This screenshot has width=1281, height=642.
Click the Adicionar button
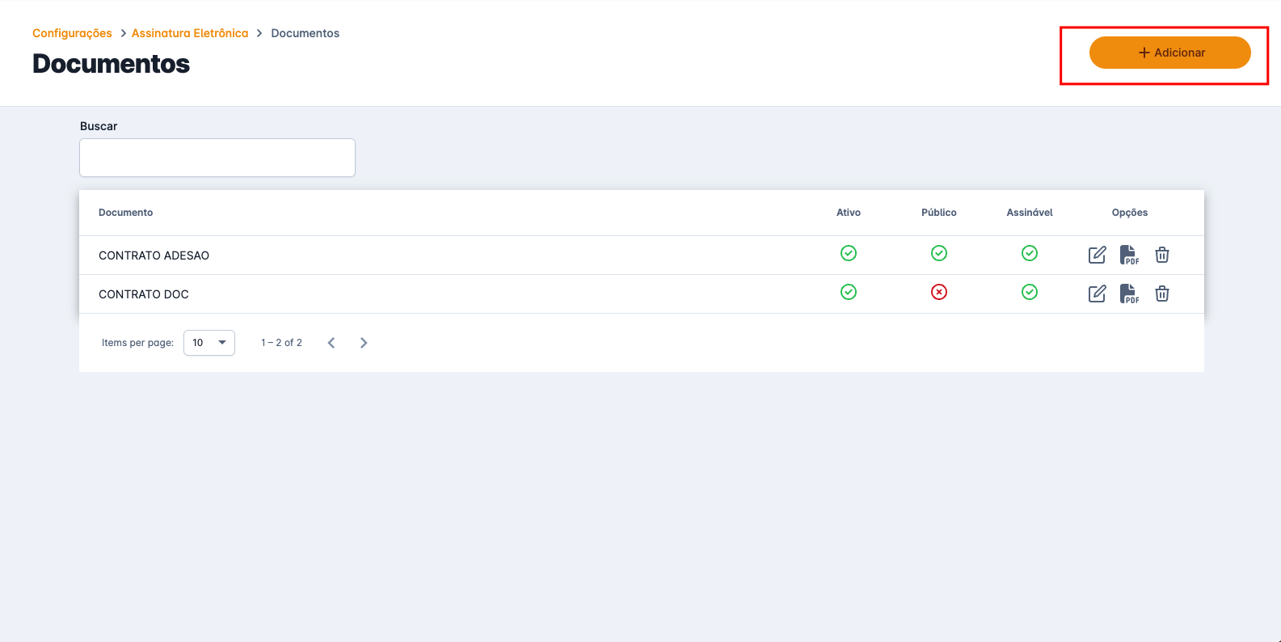click(x=1169, y=53)
